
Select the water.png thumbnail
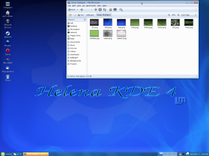(108, 33)
